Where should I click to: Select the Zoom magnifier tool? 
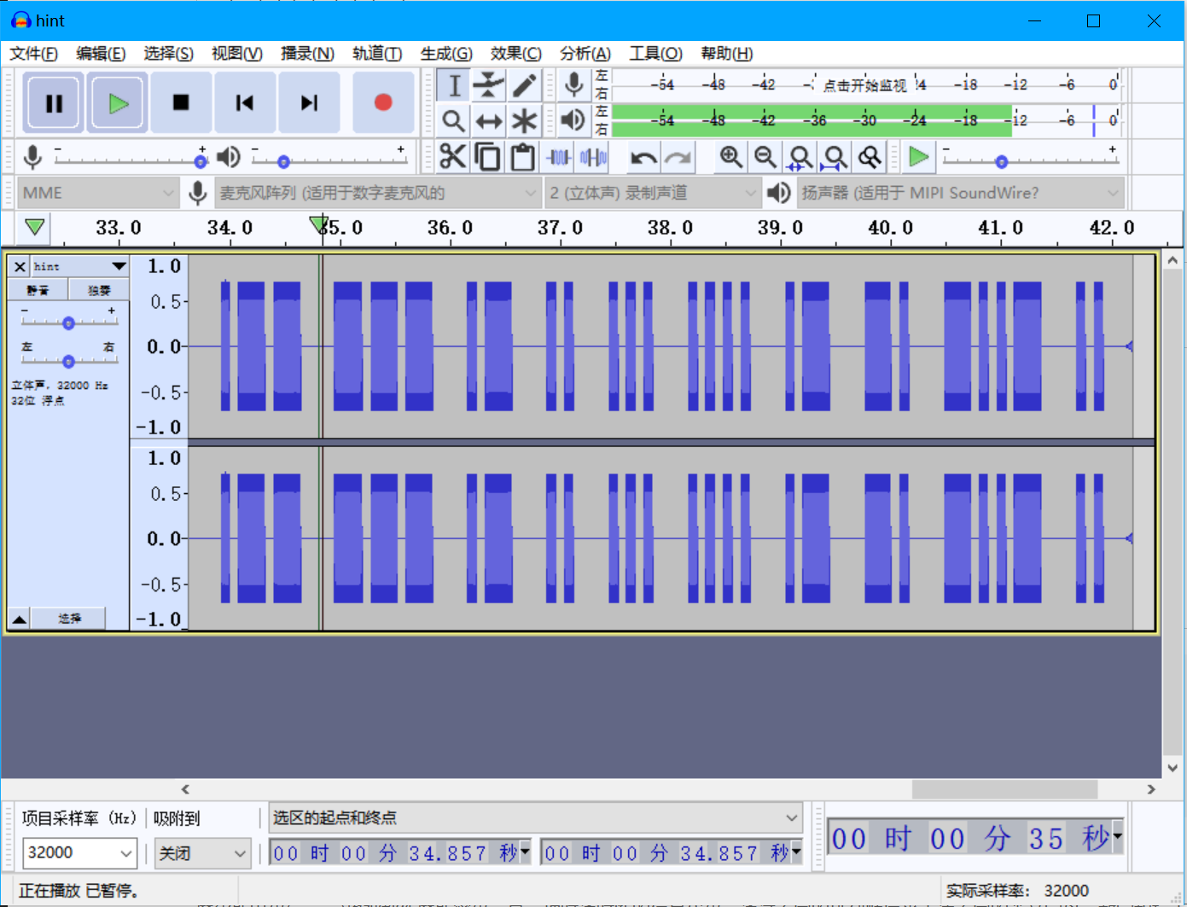454,120
